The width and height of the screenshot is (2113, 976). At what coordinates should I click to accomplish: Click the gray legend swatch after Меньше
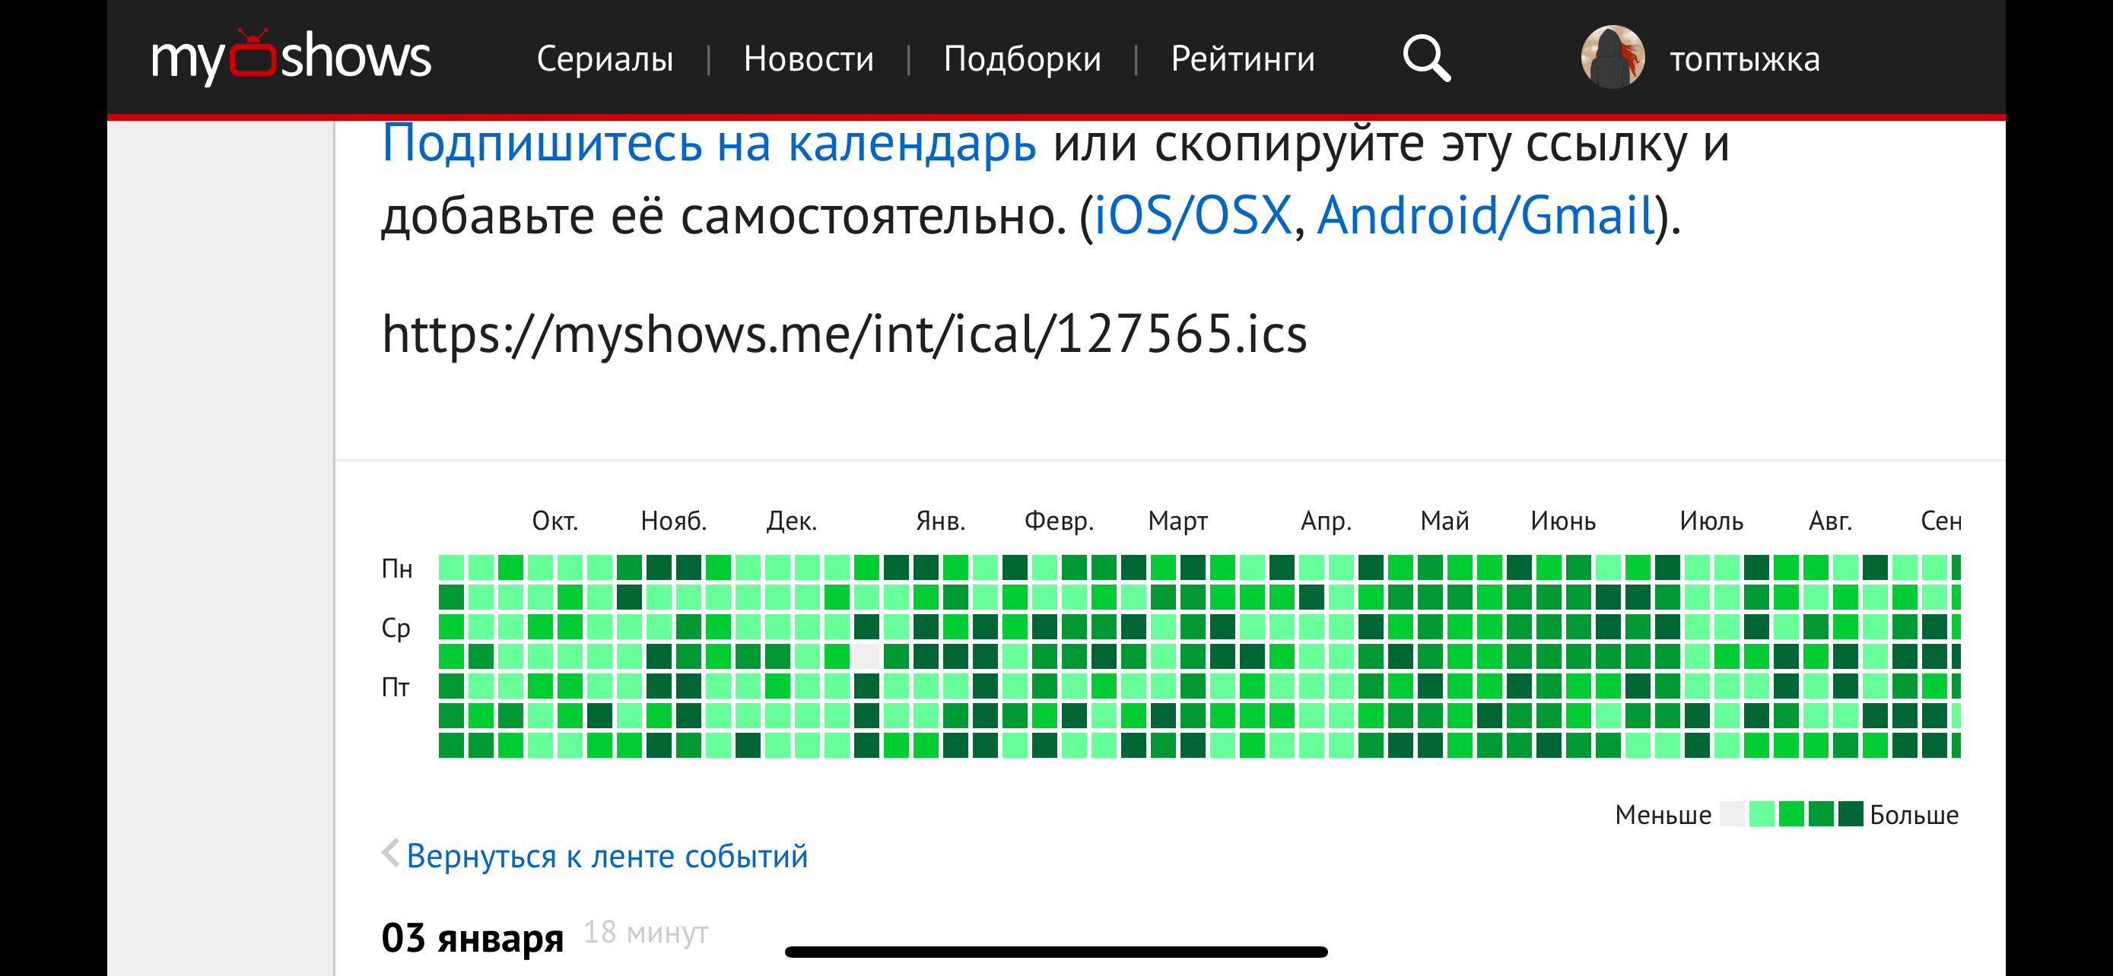click(x=1732, y=814)
